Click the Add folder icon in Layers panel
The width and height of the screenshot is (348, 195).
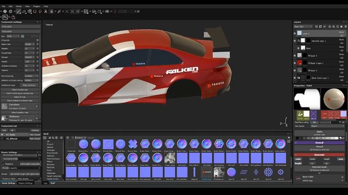pos(342,27)
